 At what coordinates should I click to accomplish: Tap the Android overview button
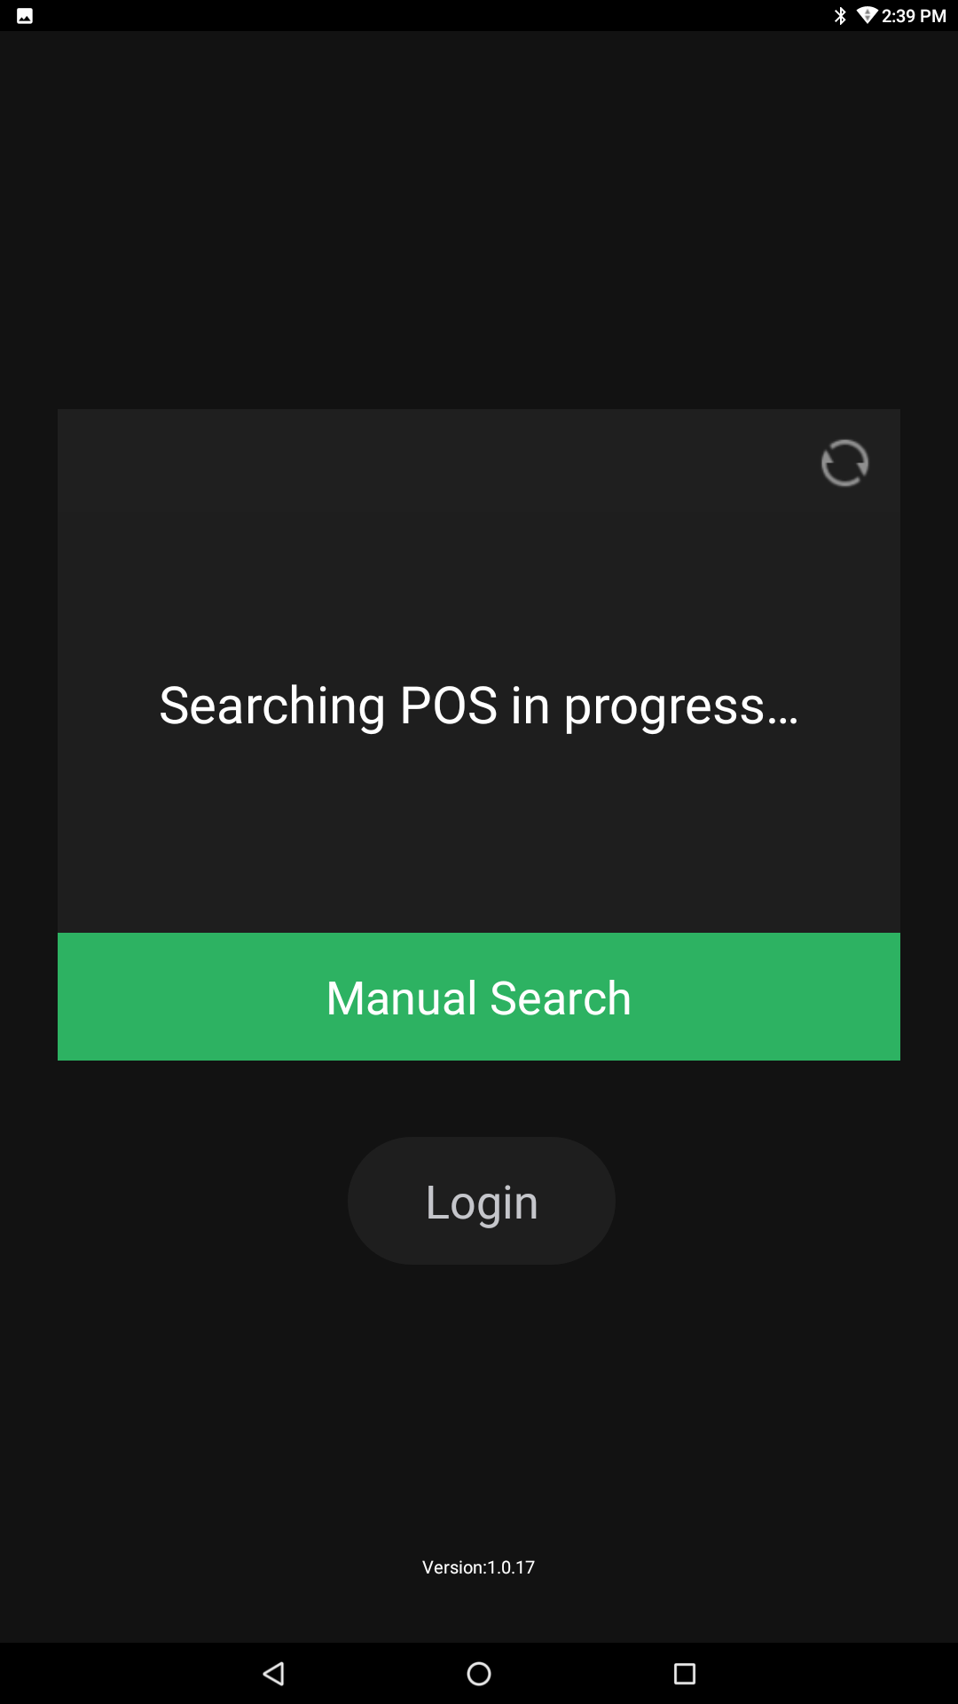(685, 1674)
